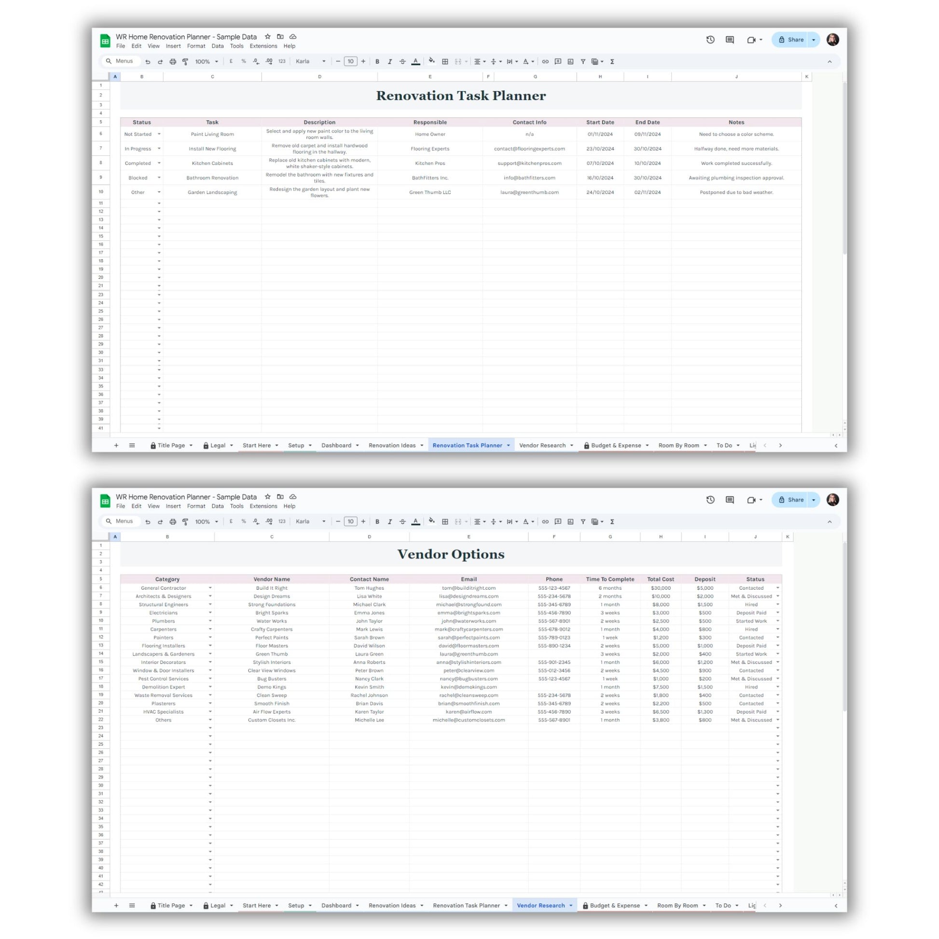The width and height of the screenshot is (939, 939).
Task: Click the paint format icon in the Vendor Options window
Action: click(x=185, y=522)
